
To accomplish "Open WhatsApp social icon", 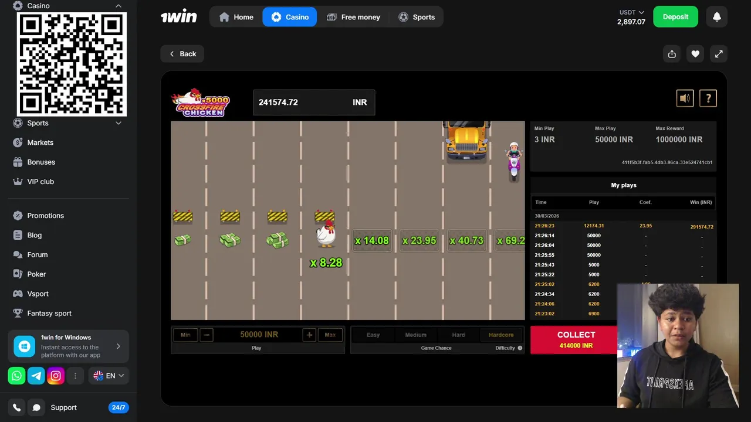I will pyautogui.click(x=16, y=376).
